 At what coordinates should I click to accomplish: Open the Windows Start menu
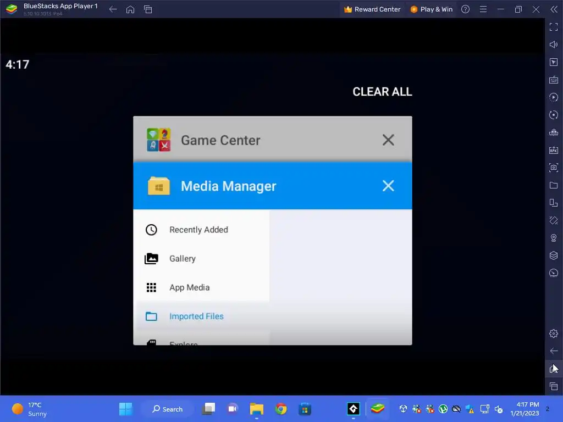tap(126, 409)
